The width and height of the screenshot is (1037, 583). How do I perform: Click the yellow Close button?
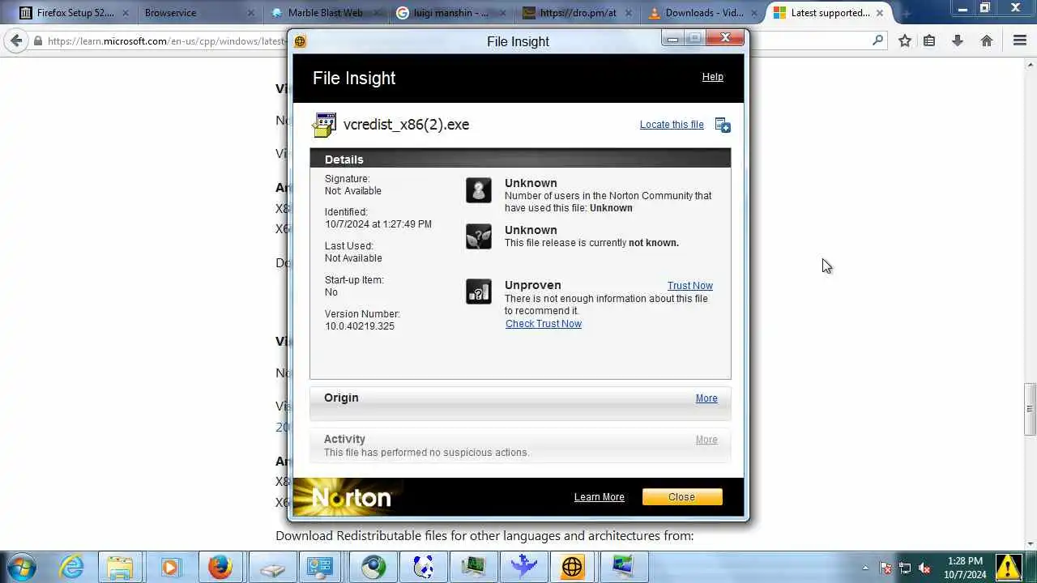[x=682, y=497]
